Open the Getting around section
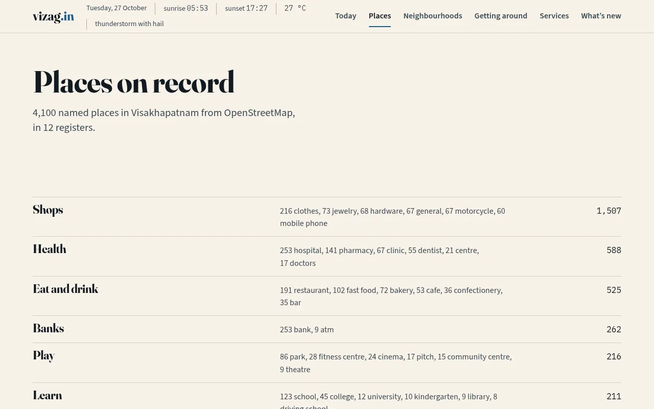 point(501,16)
